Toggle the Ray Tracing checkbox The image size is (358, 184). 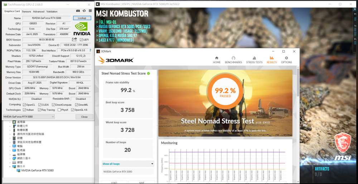tap(40, 110)
